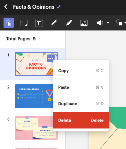Pick the highlighter tool
The image size is (126, 149).
[69, 23]
